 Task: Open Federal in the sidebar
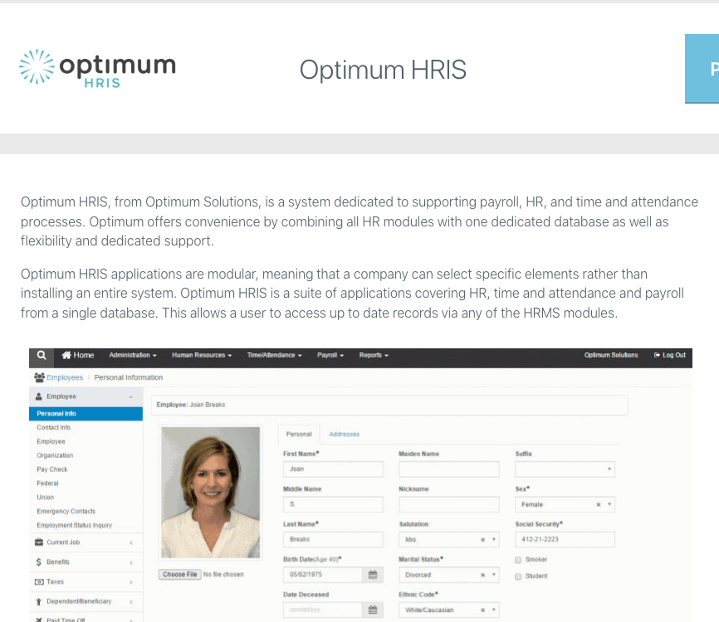click(47, 484)
